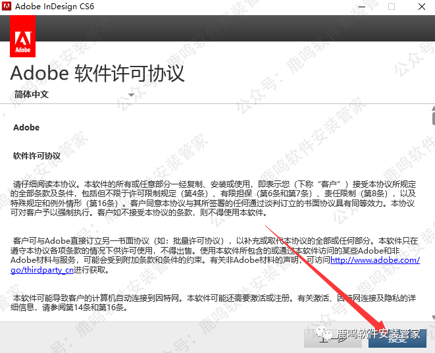Click the license agreement scrollbar thumb
435x353 pixels.
[432, 119]
